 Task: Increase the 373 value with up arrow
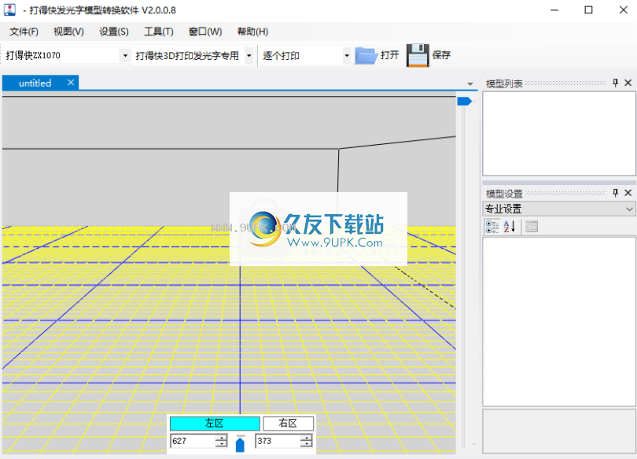point(307,438)
